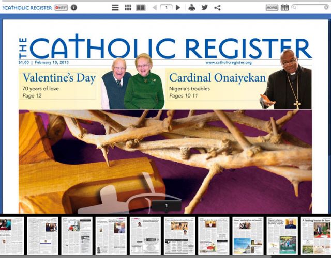Screen dimensions: 331x258
Task: Select the 'A lasting lesson in love' page thumbnail
Action: coord(316,236)
